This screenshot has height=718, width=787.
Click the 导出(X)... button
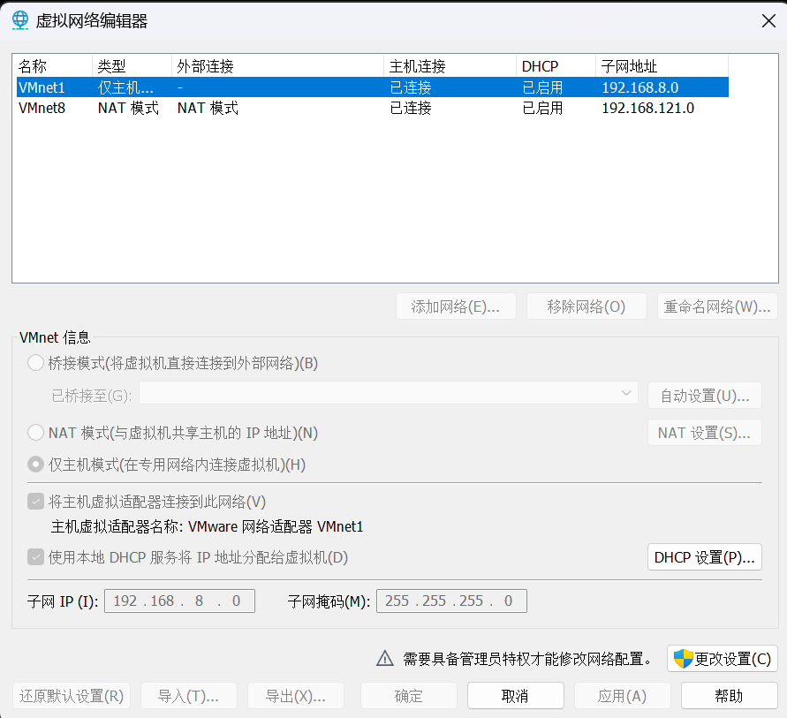[x=296, y=695]
